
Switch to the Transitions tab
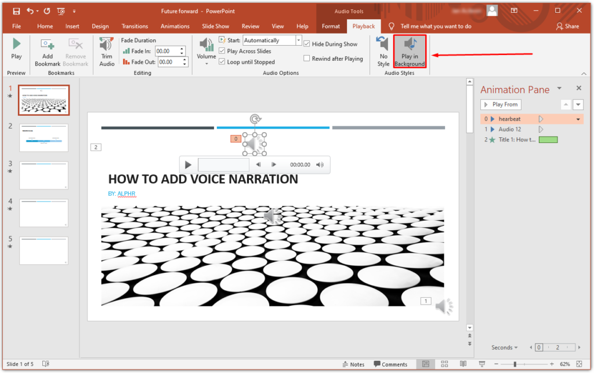pyautogui.click(x=135, y=26)
